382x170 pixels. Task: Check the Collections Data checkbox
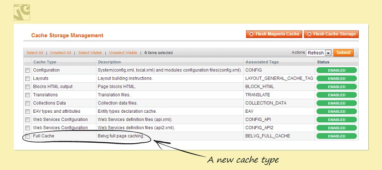point(27,103)
